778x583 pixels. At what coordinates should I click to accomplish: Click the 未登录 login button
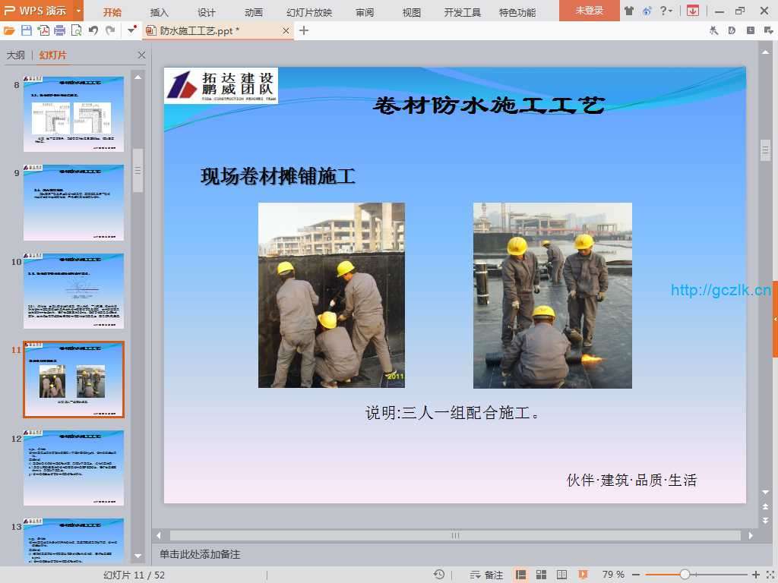pyautogui.click(x=589, y=11)
